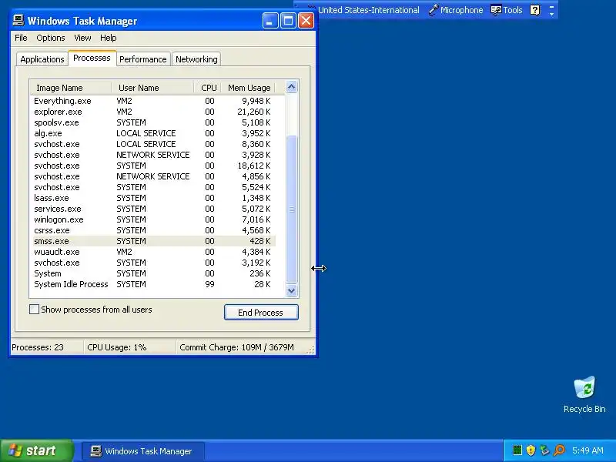
Task: Select the services.exe process
Action: tap(153, 209)
